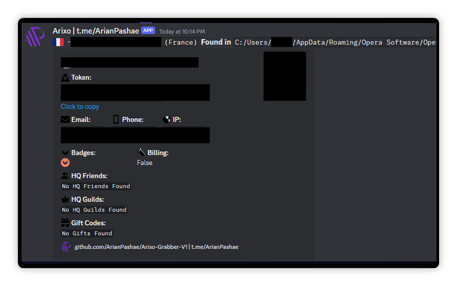This screenshot has width=457, height=286.
Task: Click the 'Today at 10:14 PM' timestamp
Action: 182,31
